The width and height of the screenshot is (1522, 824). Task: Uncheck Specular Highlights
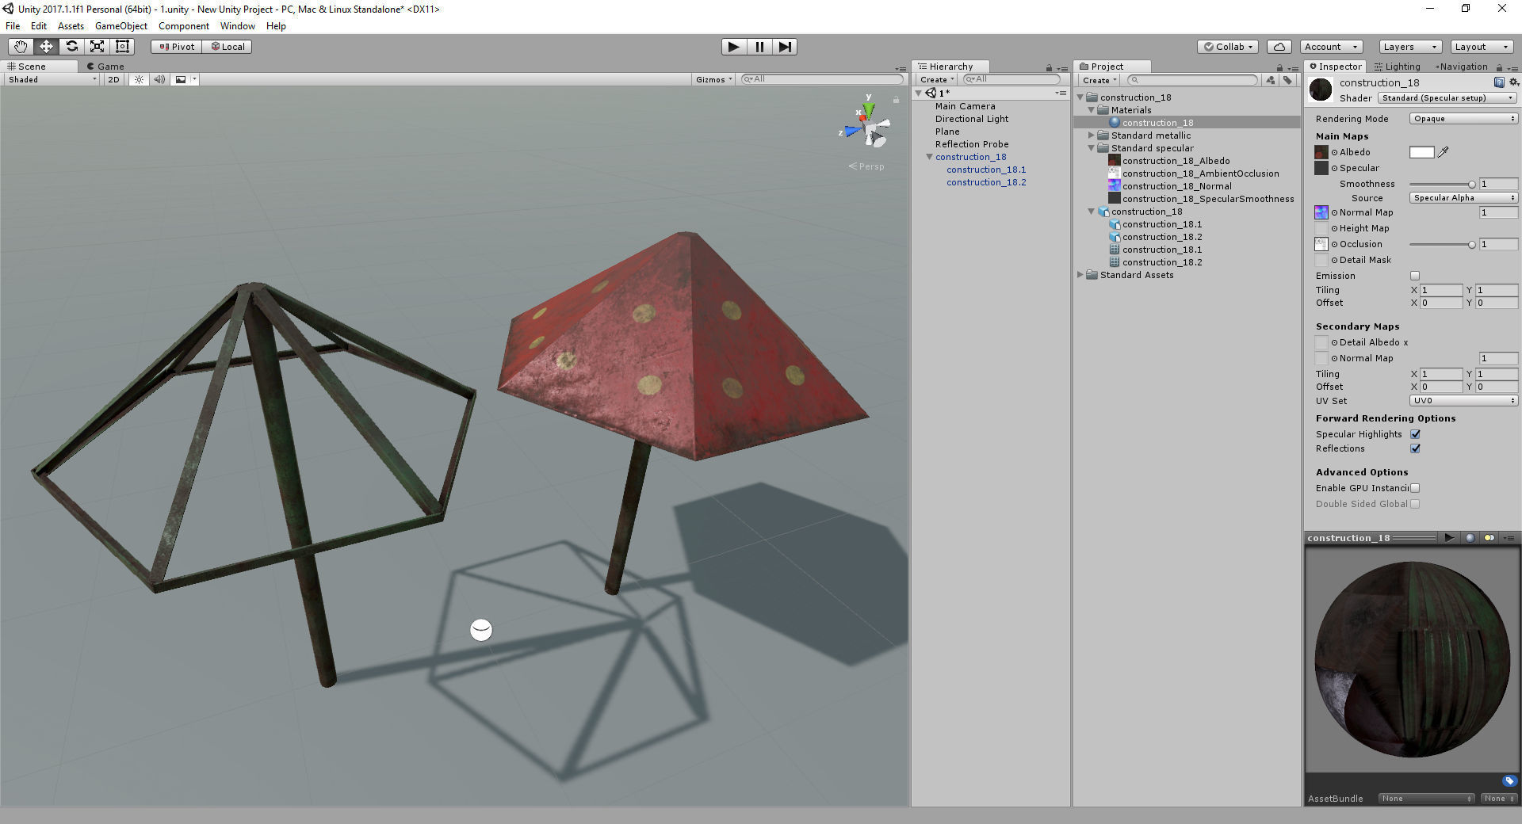(1415, 434)
